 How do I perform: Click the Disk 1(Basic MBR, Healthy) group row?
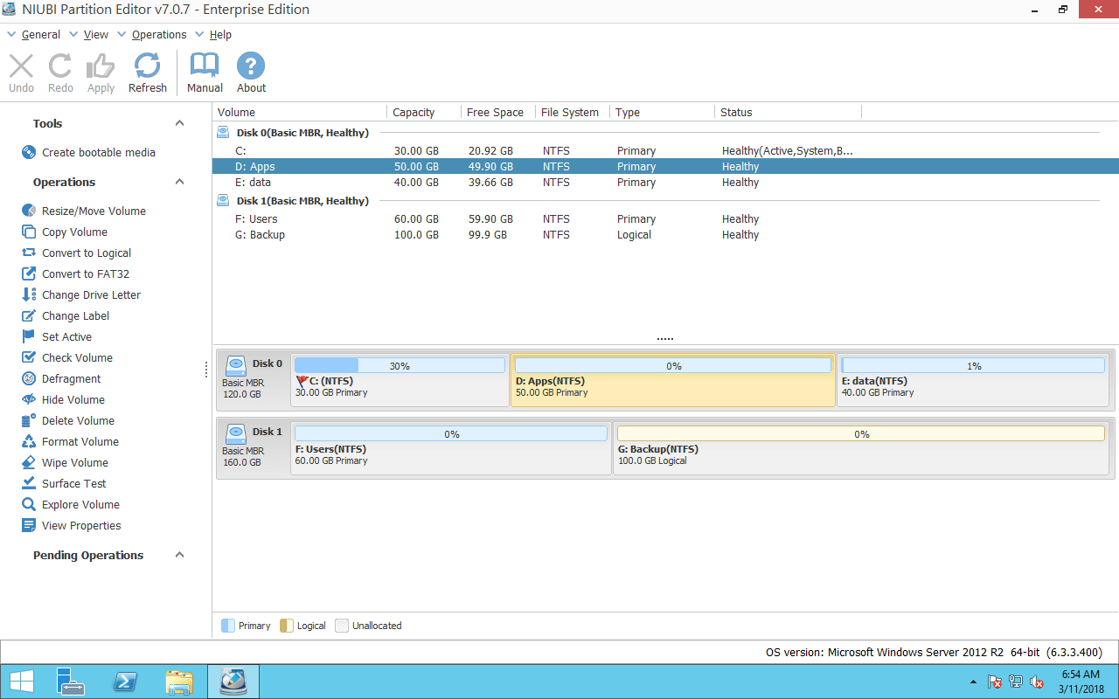pos(665,201)
